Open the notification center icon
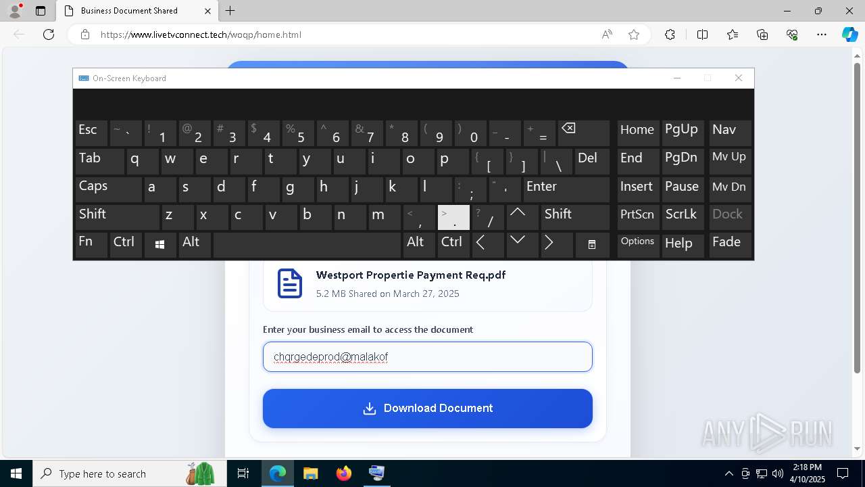The width and height of the screenshot is (865, 487). [x=843, y=473]
